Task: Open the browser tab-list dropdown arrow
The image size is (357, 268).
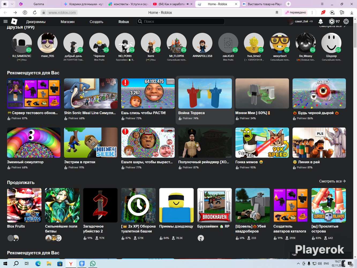Action: point(12,4)
